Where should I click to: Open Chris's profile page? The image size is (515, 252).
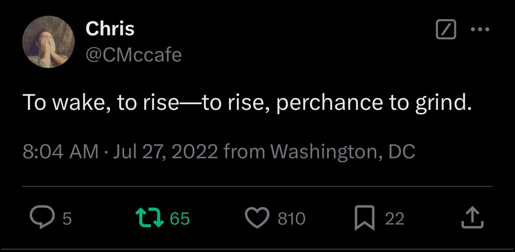pyautogui.click(x=110, y=29)
